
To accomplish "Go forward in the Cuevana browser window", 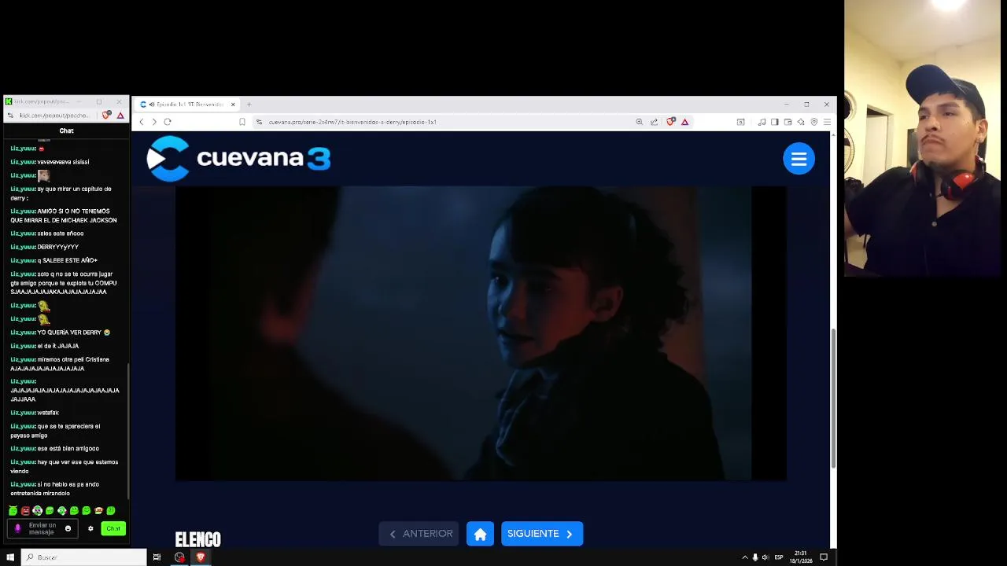I will tap(154, 122).
